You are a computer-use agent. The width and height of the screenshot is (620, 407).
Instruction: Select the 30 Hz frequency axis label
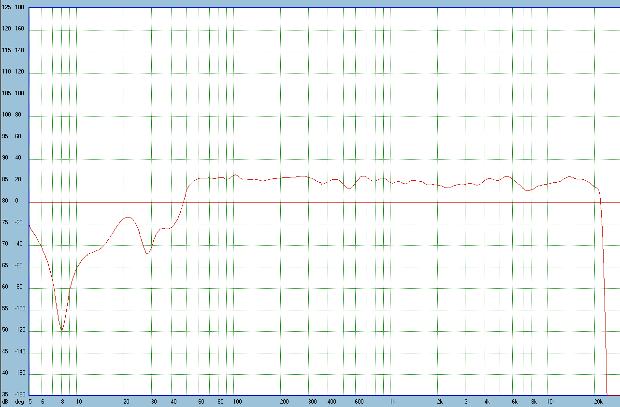[x=154, y=402]
